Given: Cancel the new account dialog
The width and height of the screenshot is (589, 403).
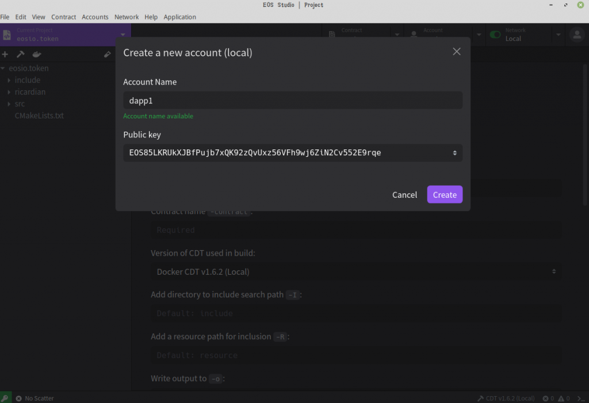Looking at the screenshot, I should tap(404, 194).
